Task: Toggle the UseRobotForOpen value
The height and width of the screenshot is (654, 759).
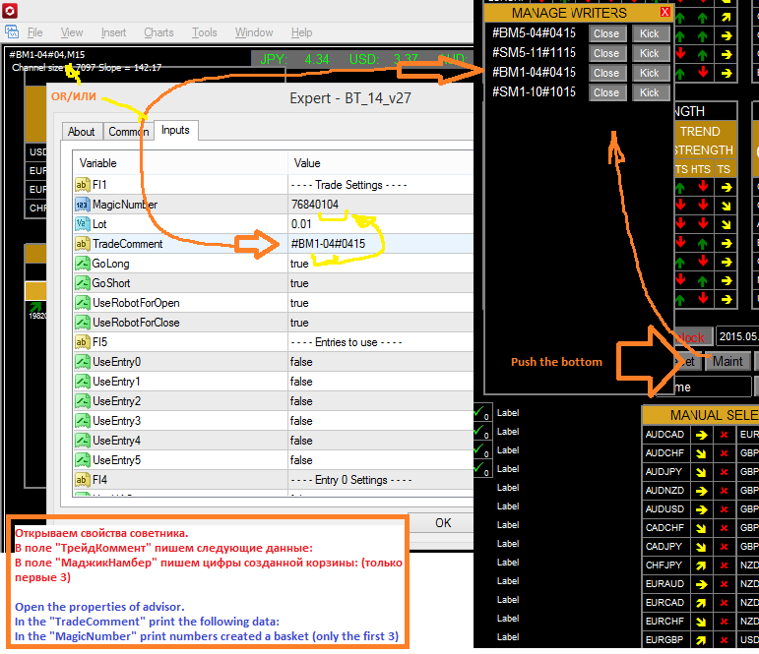Action: pos(380,303)
